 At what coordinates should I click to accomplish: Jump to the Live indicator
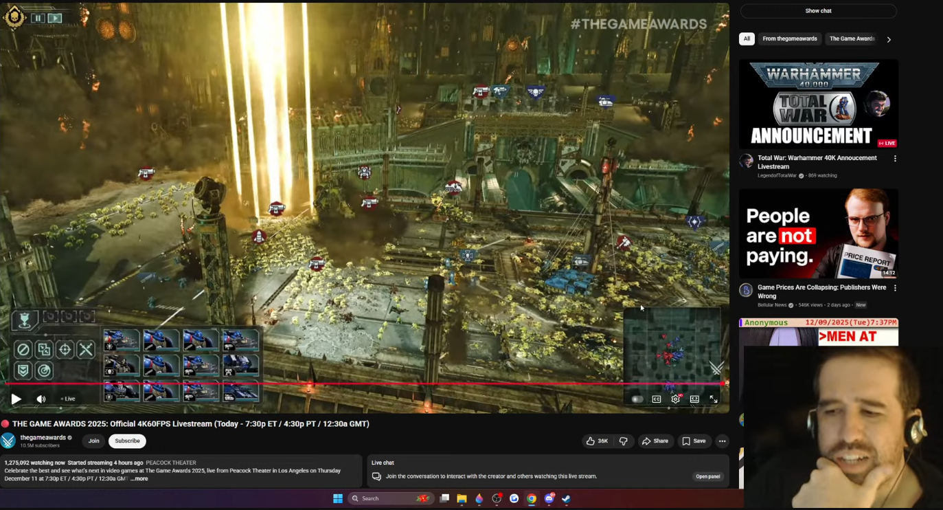(x=68, y=399)
